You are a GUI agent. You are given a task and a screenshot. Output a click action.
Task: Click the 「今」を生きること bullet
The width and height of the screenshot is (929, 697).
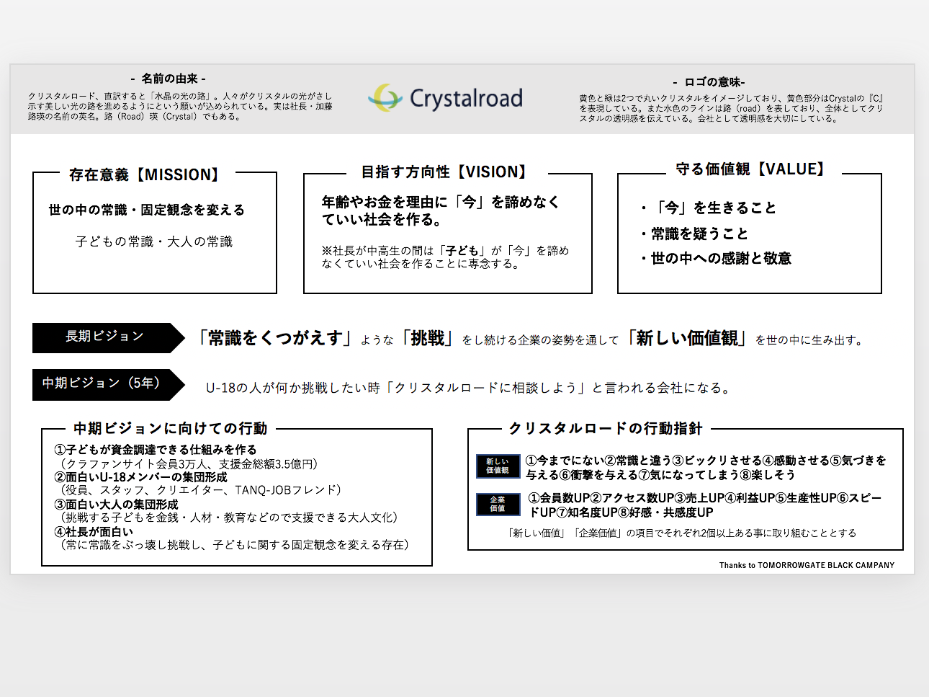[709, 208]
